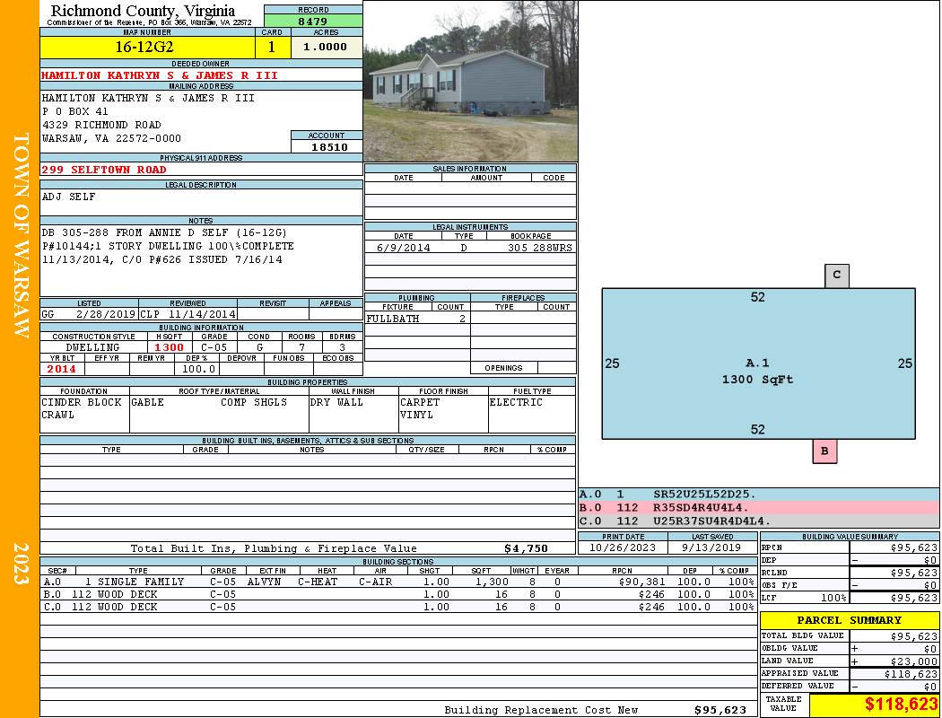Viewport: 942px width, 718px height.
Task: Select physical address 299 SELFTOWN ROAD
Action: pos(104,170)
